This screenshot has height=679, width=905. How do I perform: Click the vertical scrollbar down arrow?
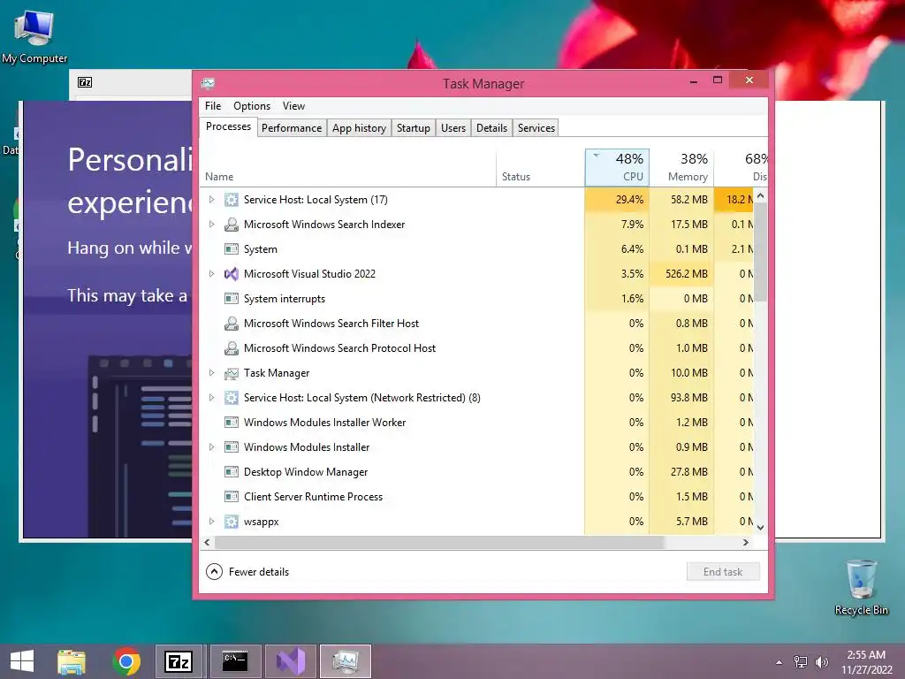click(761, 527)
